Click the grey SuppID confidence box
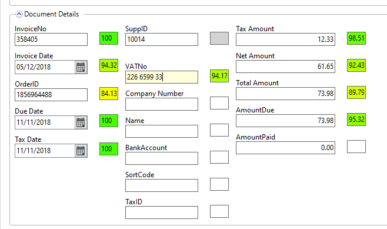 tap(219, 38)
